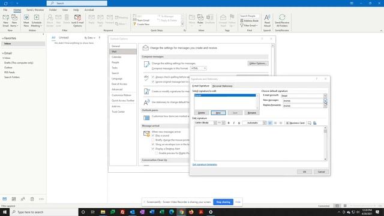Viewport: 384px width, 216px height.
Task: Click Delete in signature dialog
Action: [202, 113]
